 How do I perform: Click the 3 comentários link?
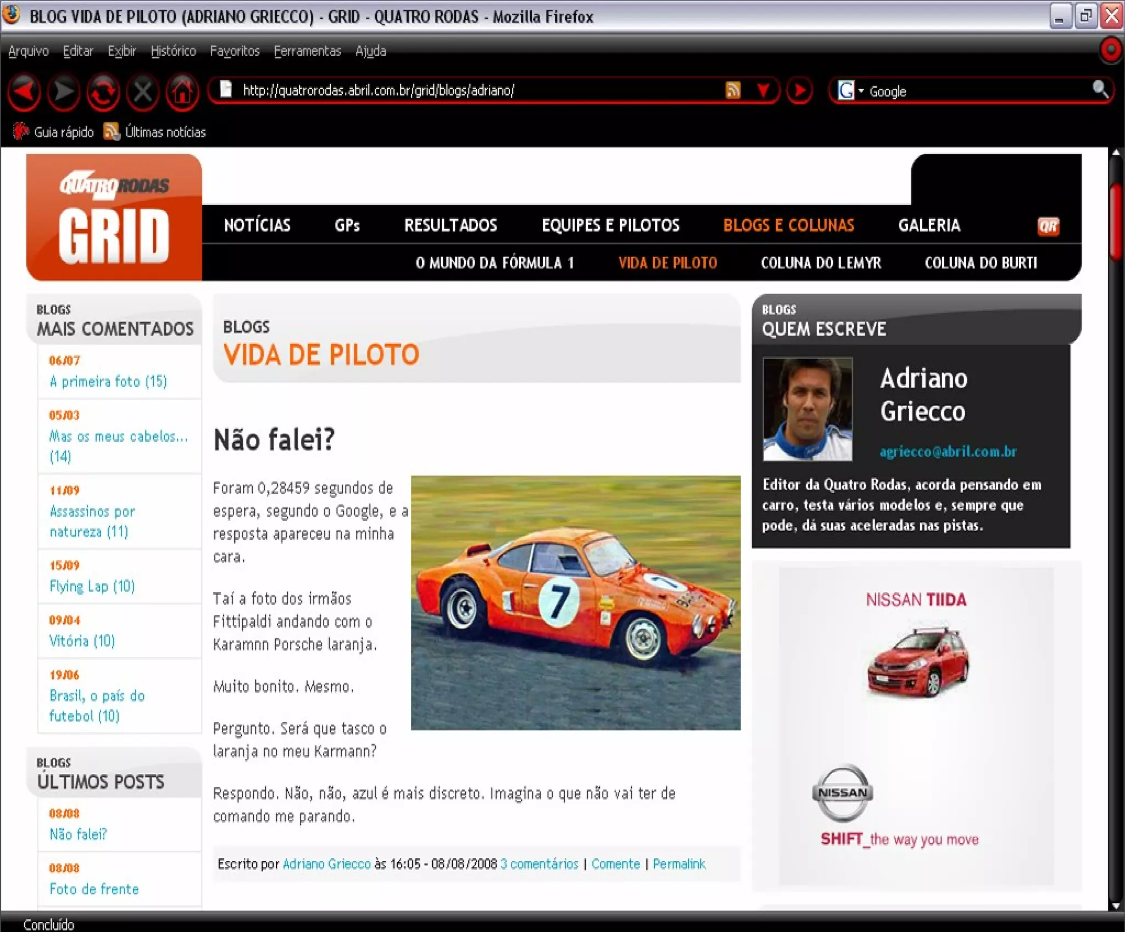pyautogui.click(x=539, y=864)
